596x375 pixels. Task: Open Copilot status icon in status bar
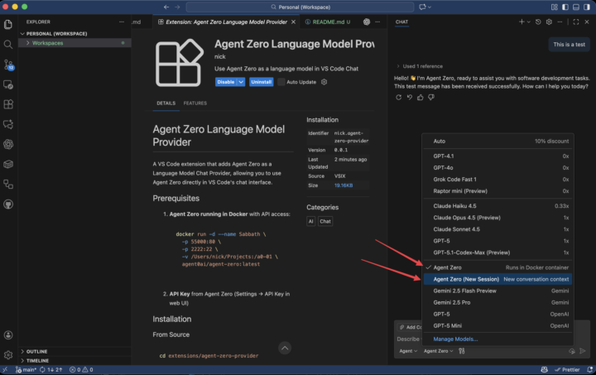tap(545, 369)
